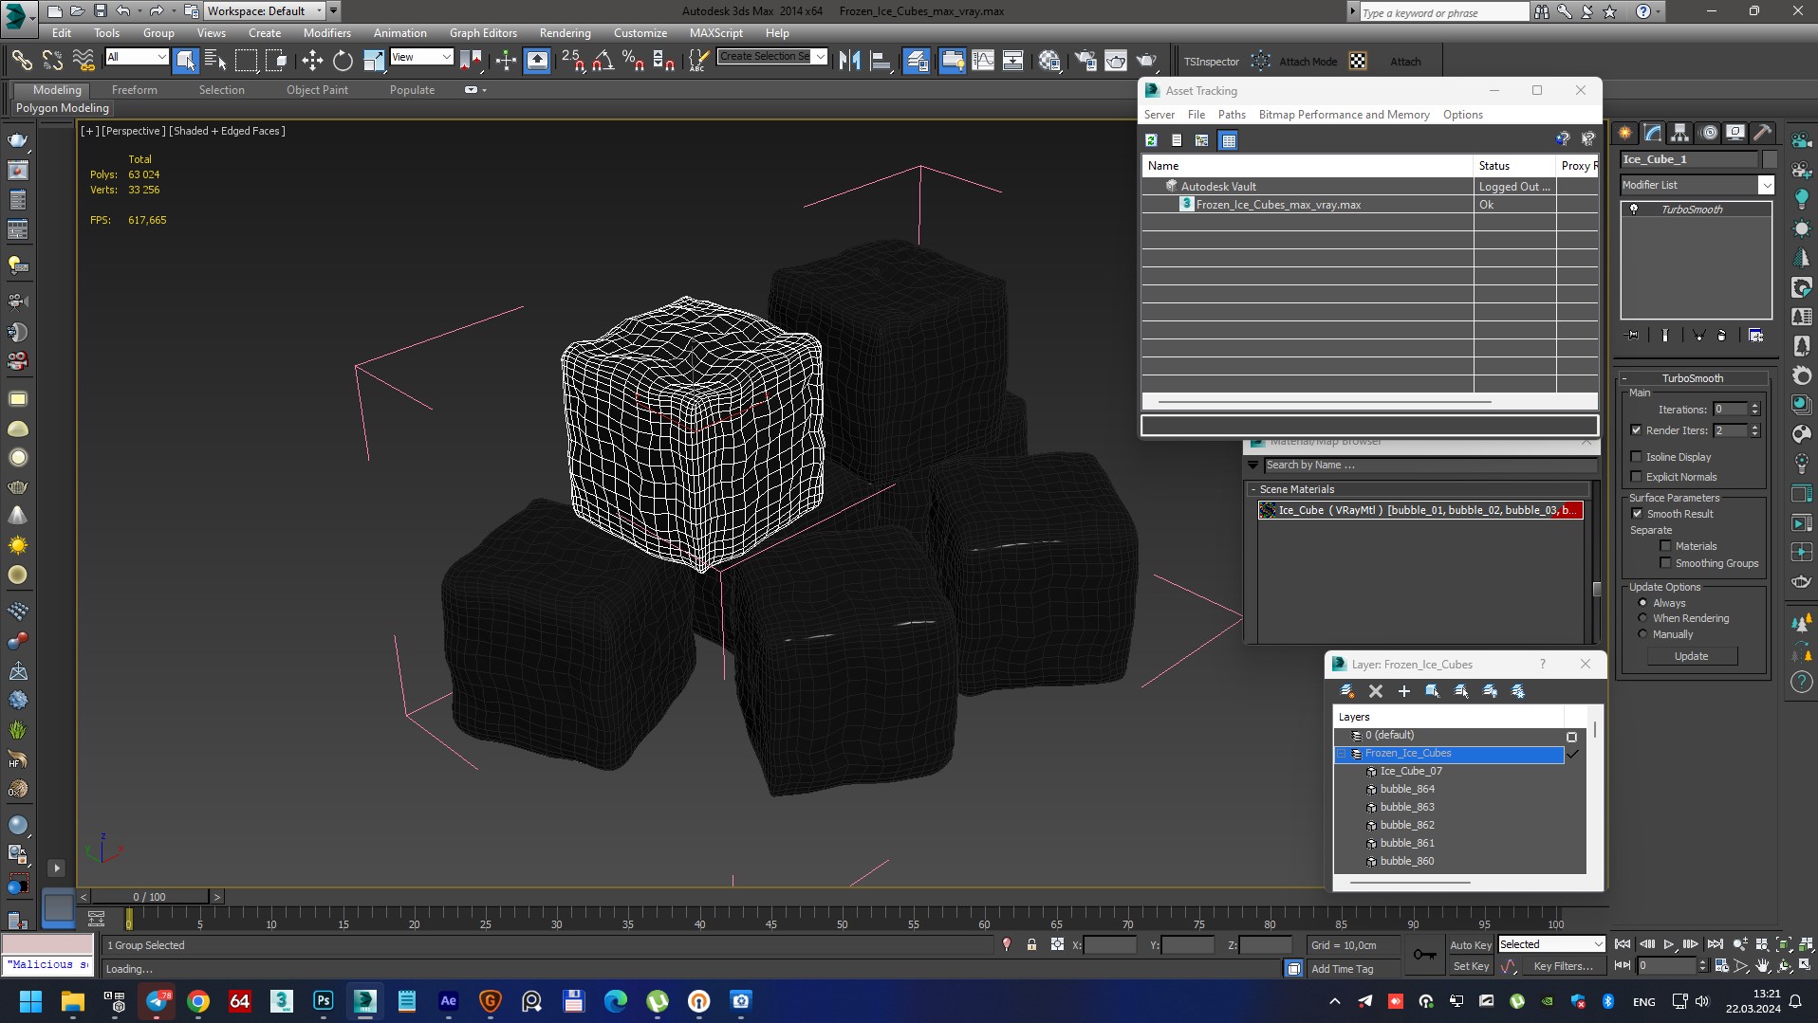Open Workspace Default dropdown
The width and height of the screenshot is (1818, 1023).
(266, 11)
